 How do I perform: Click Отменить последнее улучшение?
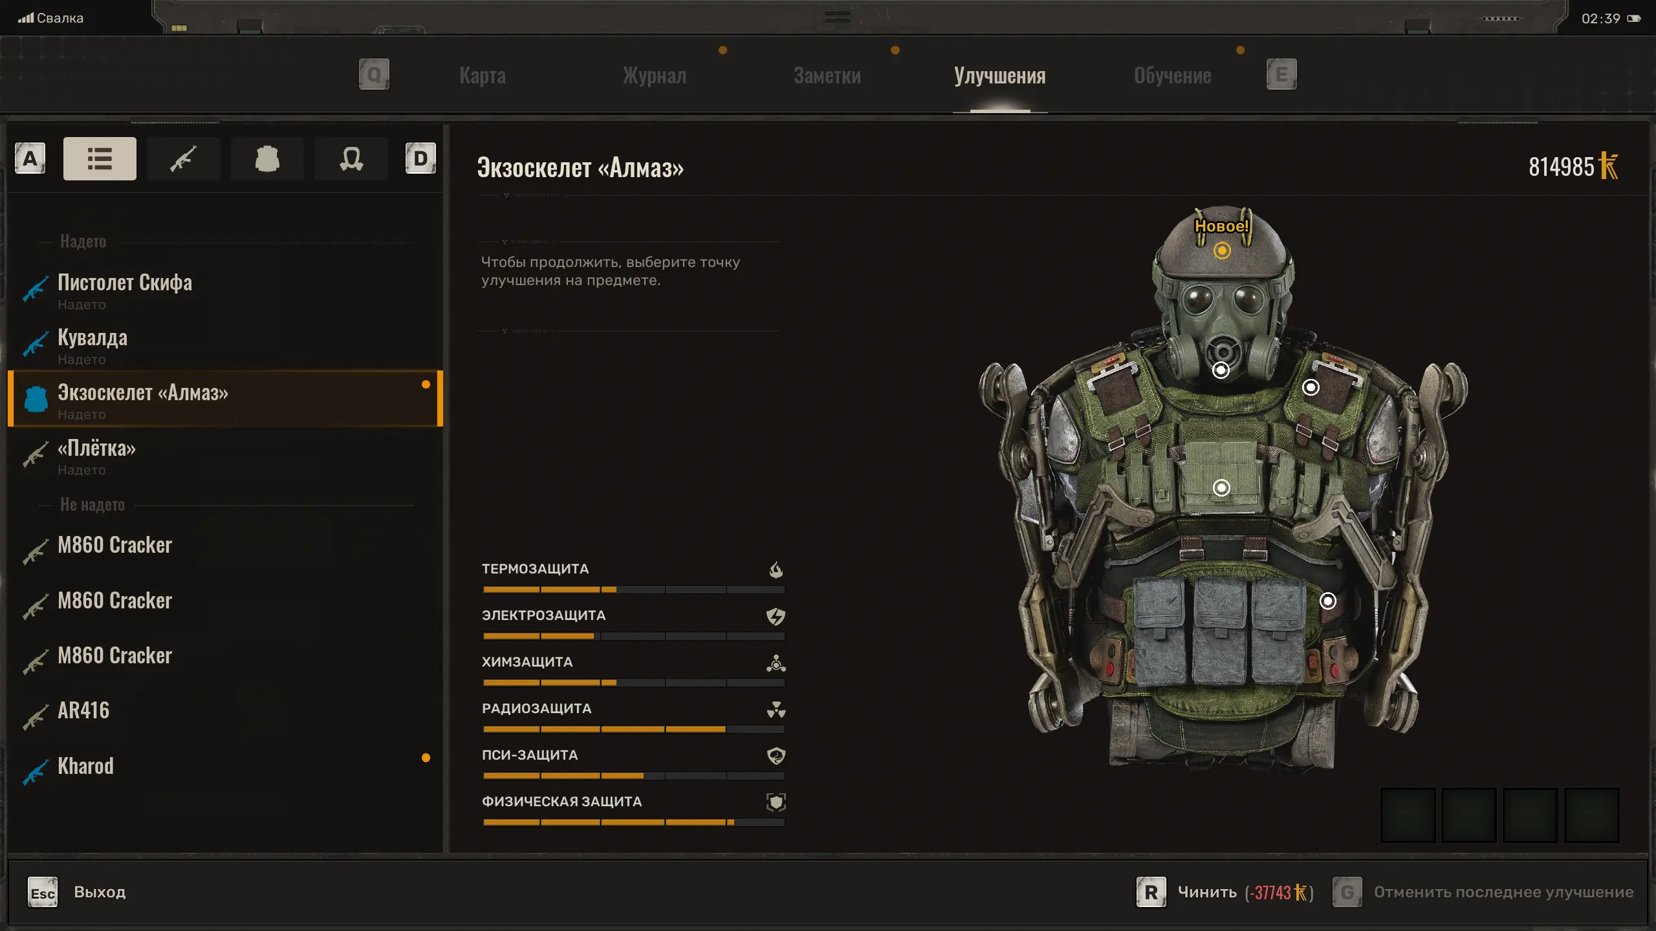[1503, 892]
